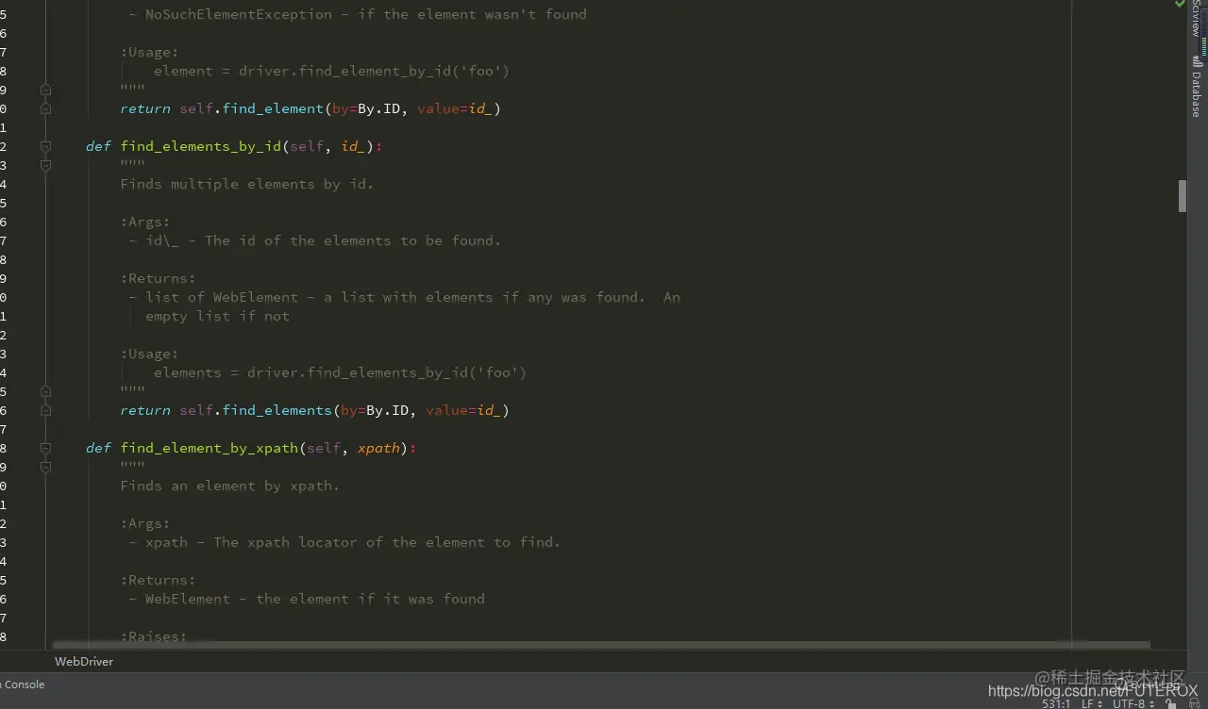Click the NoSuchElementException comment line
Screen dimensions: 1208x709
point(358,14)
